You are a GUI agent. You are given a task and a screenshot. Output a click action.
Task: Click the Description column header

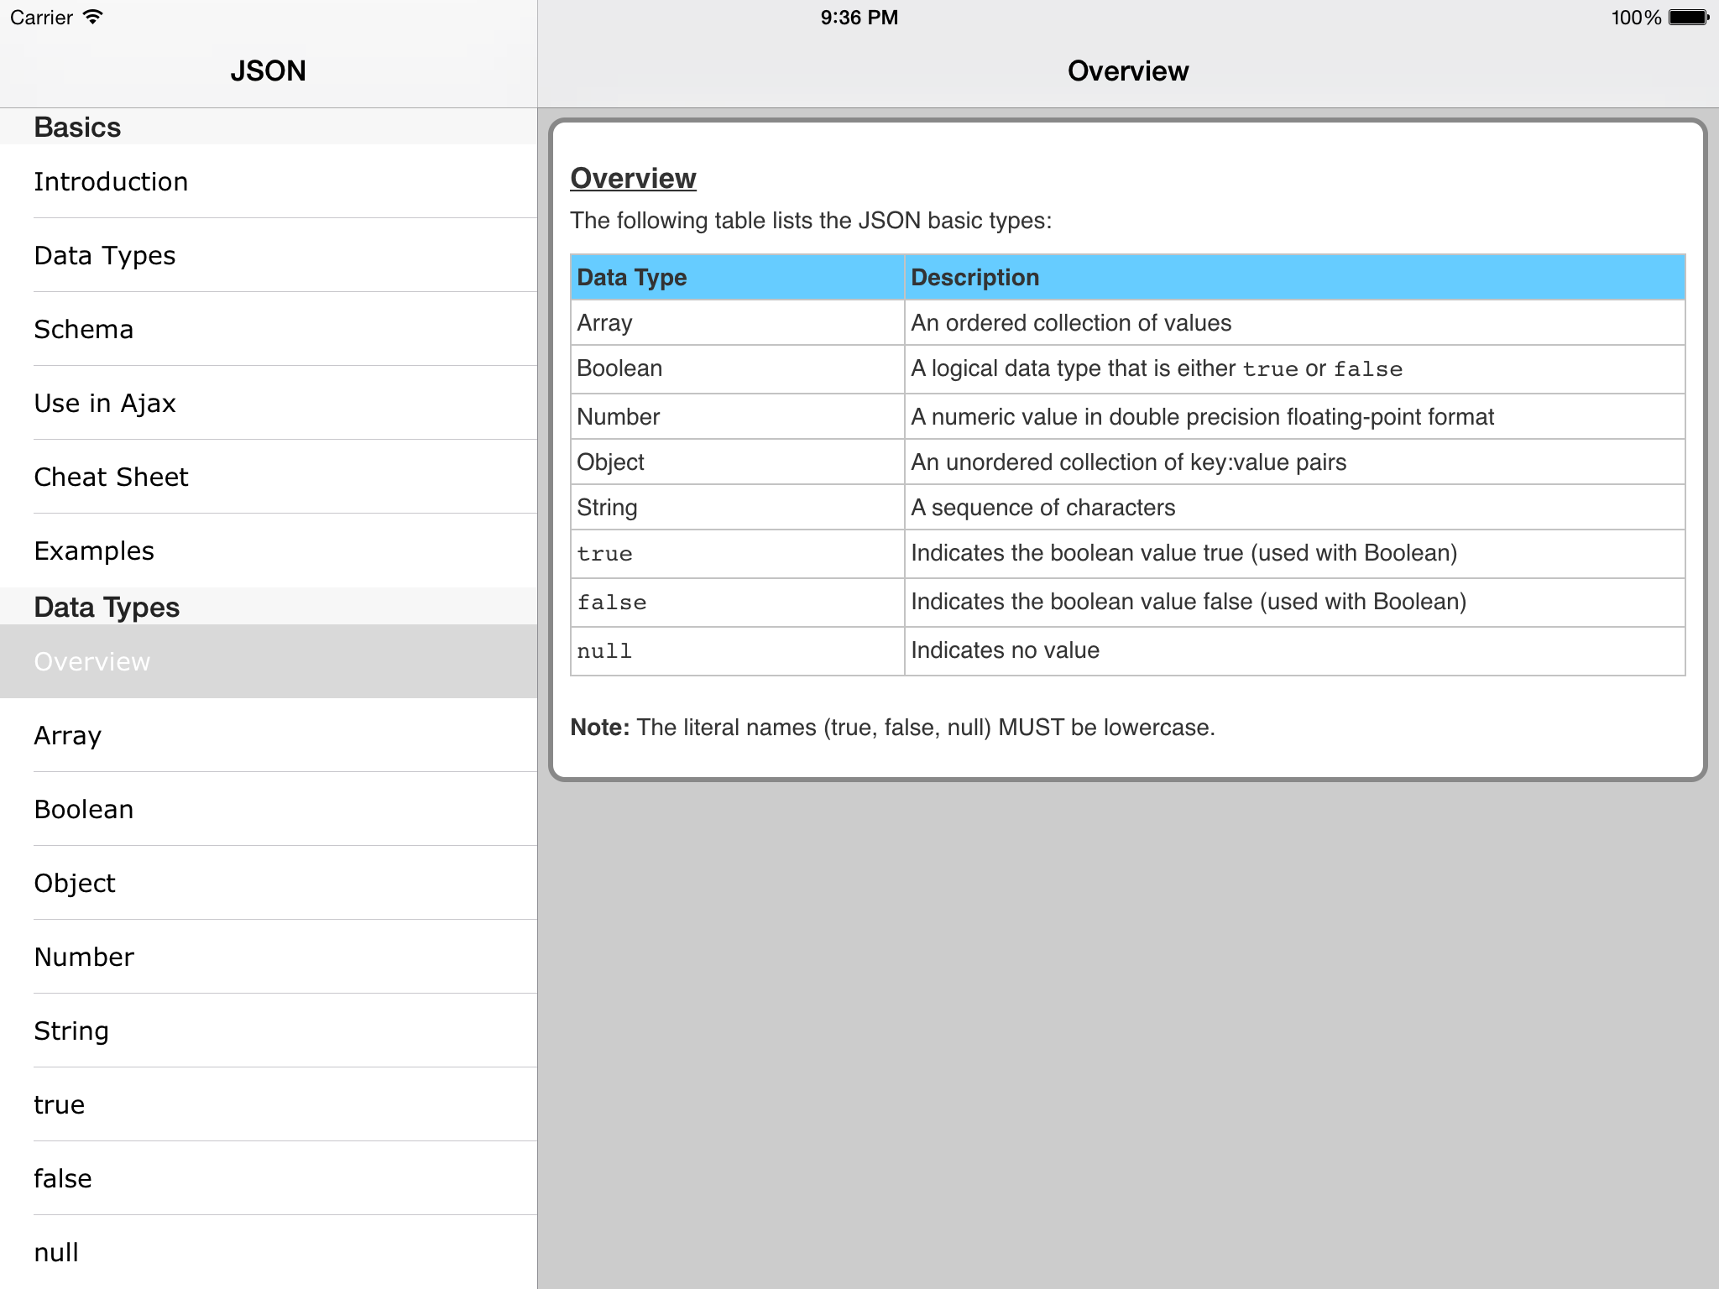[x=974, y=278]
